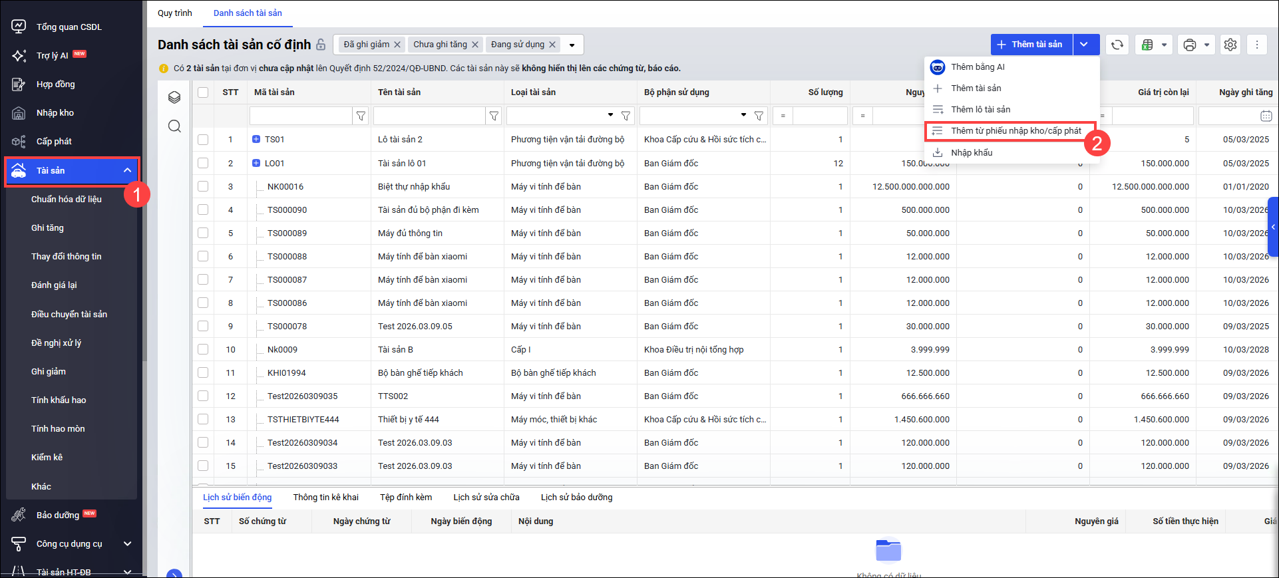
Task: Collapse the Tài sản sidebar menu
Action: [127, 171]
